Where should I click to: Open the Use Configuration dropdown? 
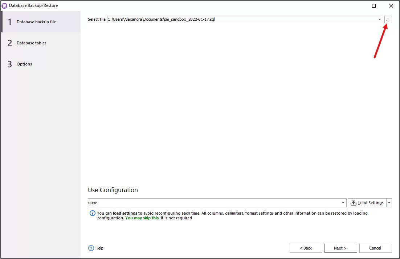(x=342, y=203)
